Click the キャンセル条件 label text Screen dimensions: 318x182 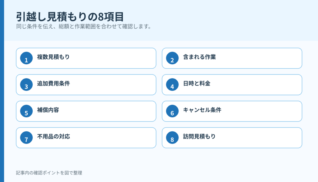[202, 110]
